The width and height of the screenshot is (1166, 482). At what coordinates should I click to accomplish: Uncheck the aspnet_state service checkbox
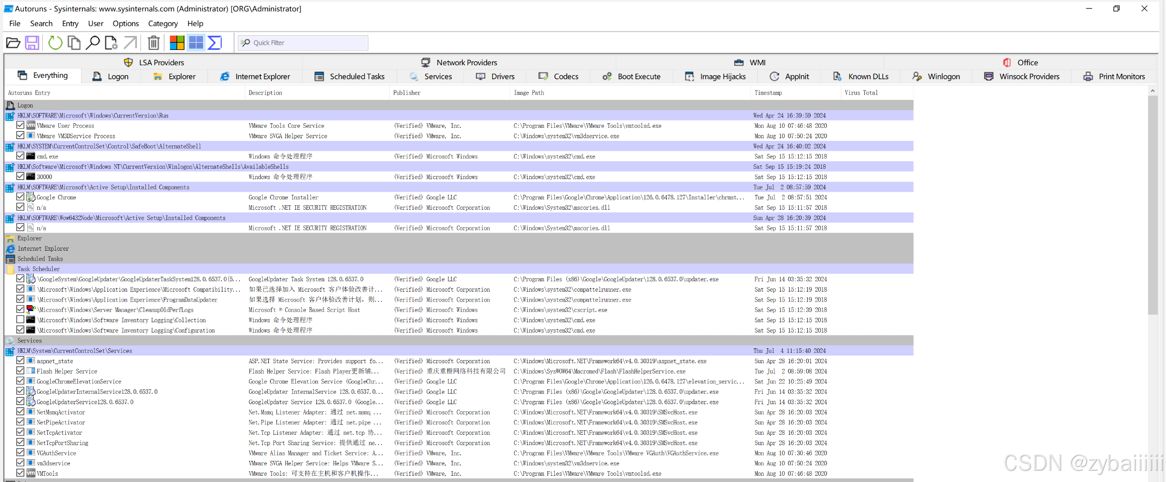[x=20, y=360]
